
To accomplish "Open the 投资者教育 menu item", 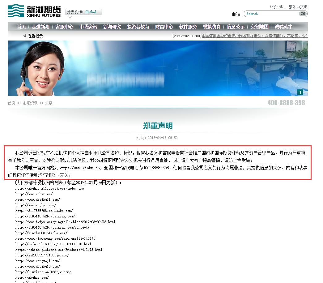I will 138,27.
